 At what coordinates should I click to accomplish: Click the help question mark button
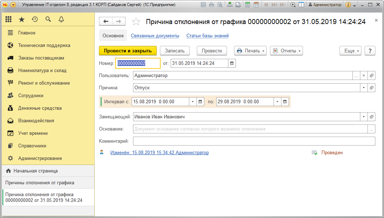click(x=370, y=51)
